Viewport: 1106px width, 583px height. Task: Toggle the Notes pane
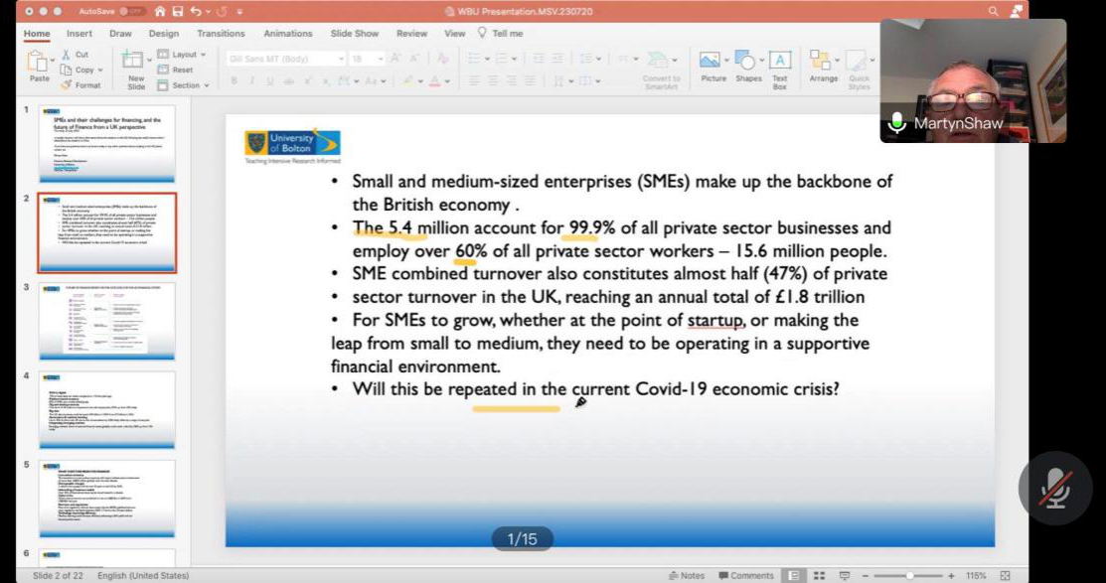tap(687, 575)
